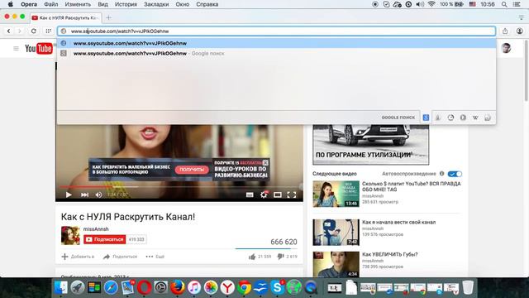Open the thumbnail for Как я начала вести свой канал
Viewport: 529px width, 298px height.
tap(336, 233)
